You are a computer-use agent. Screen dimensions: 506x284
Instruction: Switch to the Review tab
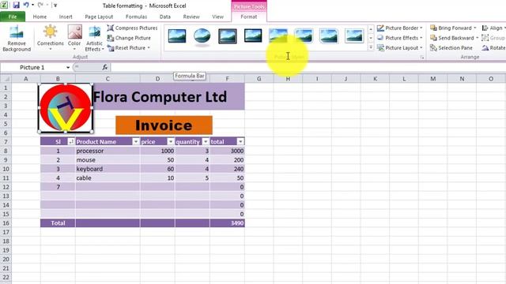coord(191,17)
